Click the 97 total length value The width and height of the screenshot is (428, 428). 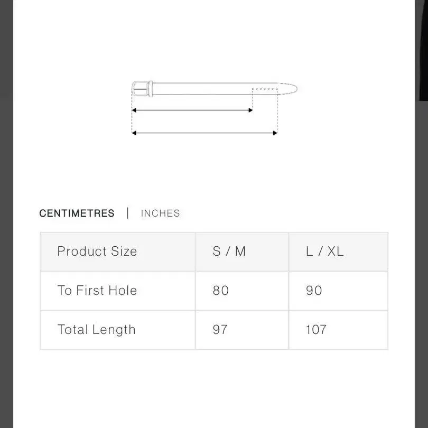click(x=220, y=330)
